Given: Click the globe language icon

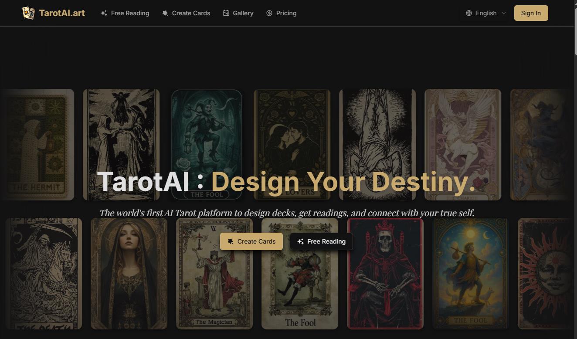Looking at the screenshot, I should pos(469,13).
